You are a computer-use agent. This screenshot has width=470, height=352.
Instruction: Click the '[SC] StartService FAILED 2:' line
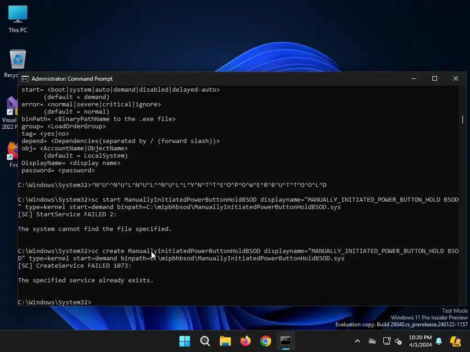pos(67,214)
